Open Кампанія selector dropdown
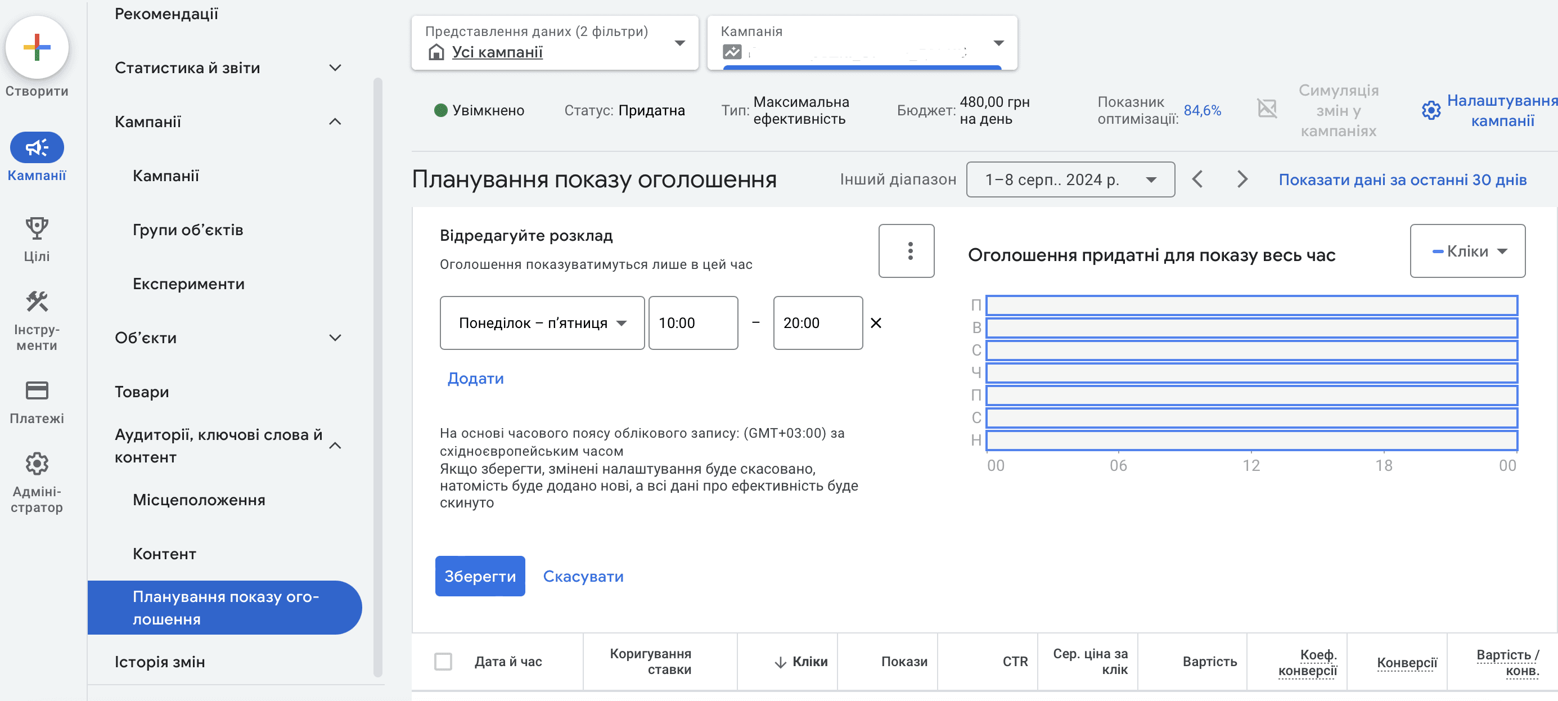This screenshot has width=1558, height=701. point(862,43)
